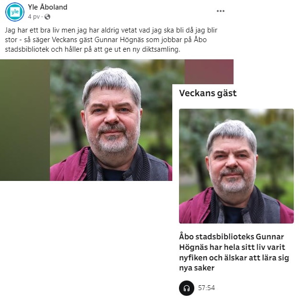Open the Yle Åboland page name link
The image size is (302, 303).
[x=47, y=7]
